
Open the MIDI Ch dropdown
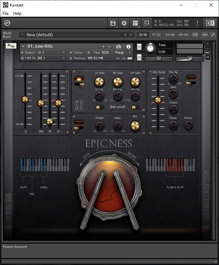63,58
